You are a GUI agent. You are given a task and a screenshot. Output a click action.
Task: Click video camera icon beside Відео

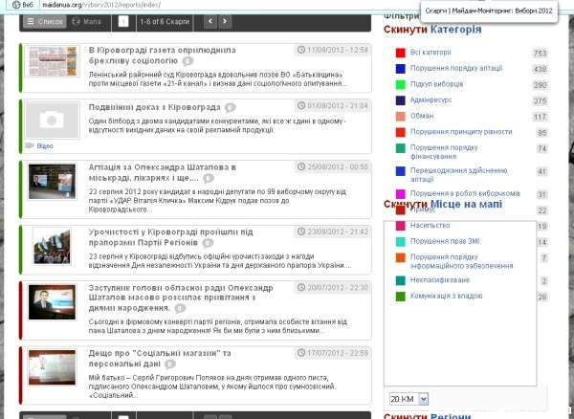(x=30, y=145)
